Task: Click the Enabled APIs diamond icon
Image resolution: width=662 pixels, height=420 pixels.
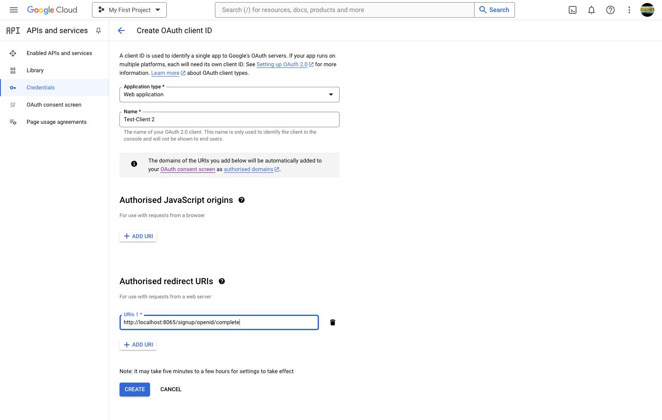Action: point(13,53)
